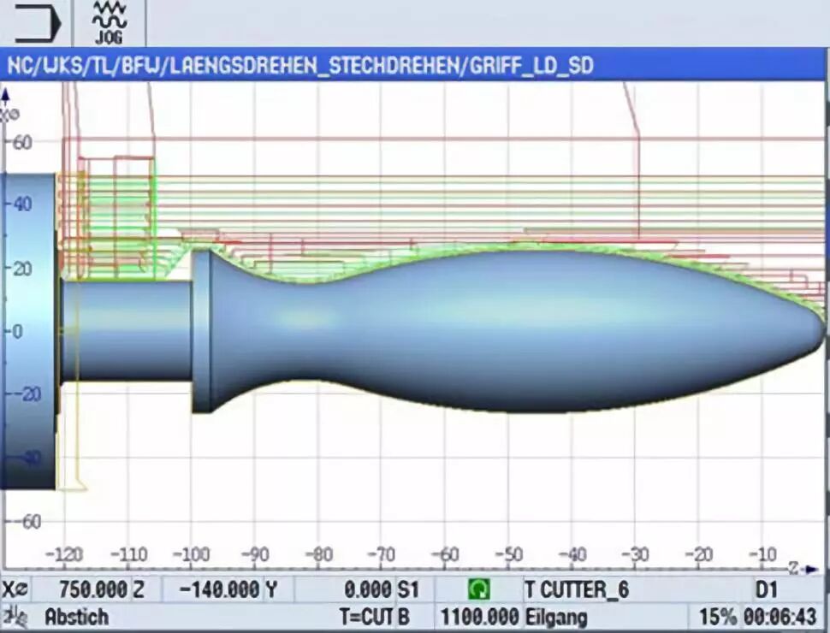Click the X position value 750.000

coord(93,589)
